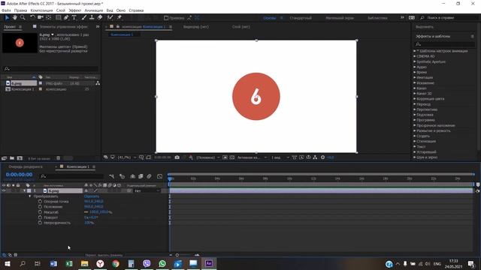481x270 pixels.
Task: Click the flowchart icon beside 6.png row
Action: pyautogui.click(x=98, y=83)
